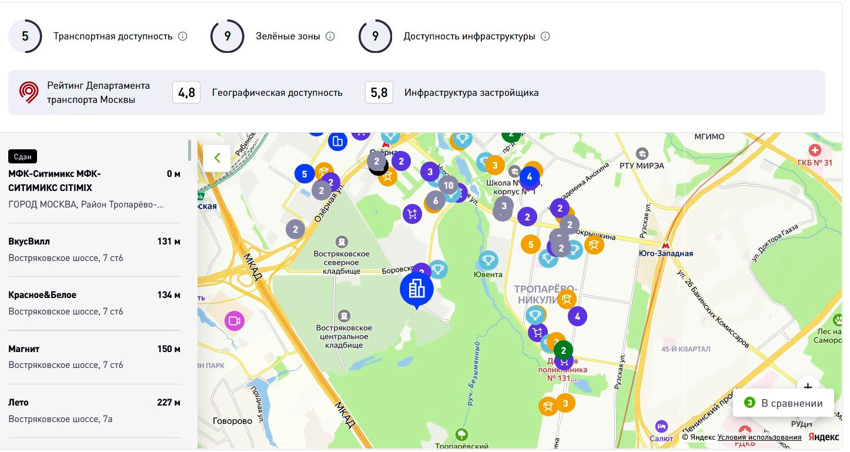The width and height of the screenshot is (850, 452).
Task: Zoom in the map with plus button
Action: pos(808,387)
